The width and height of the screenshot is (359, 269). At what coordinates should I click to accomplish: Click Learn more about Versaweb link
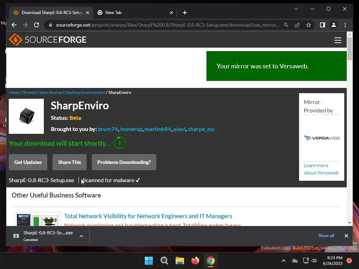[321, 169]
